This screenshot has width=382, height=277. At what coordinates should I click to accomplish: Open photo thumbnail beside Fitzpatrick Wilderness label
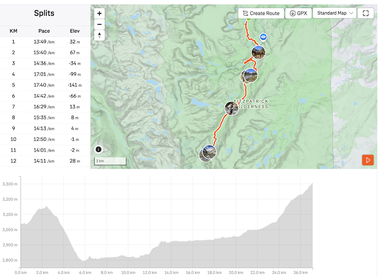(231, 108)
